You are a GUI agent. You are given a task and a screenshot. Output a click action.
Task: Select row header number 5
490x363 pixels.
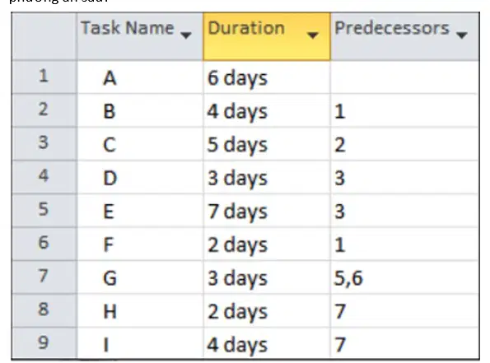pos(44,211)
